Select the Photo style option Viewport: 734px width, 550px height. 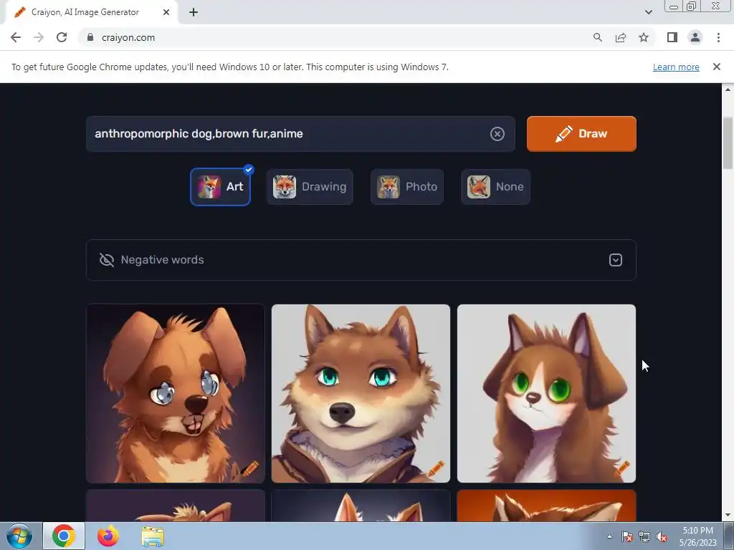pyautogui.click(x=407, y=187)
